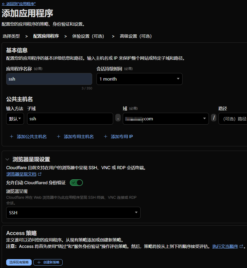Click the 子域 text field

point(70,119)
